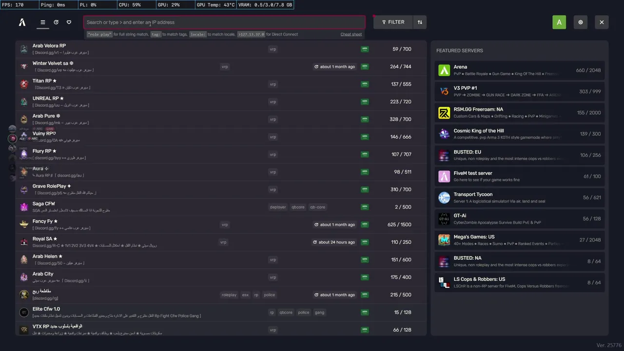624x351 pixels.
Task: Open the recently played history icon
Action: [x=56, y=22]
